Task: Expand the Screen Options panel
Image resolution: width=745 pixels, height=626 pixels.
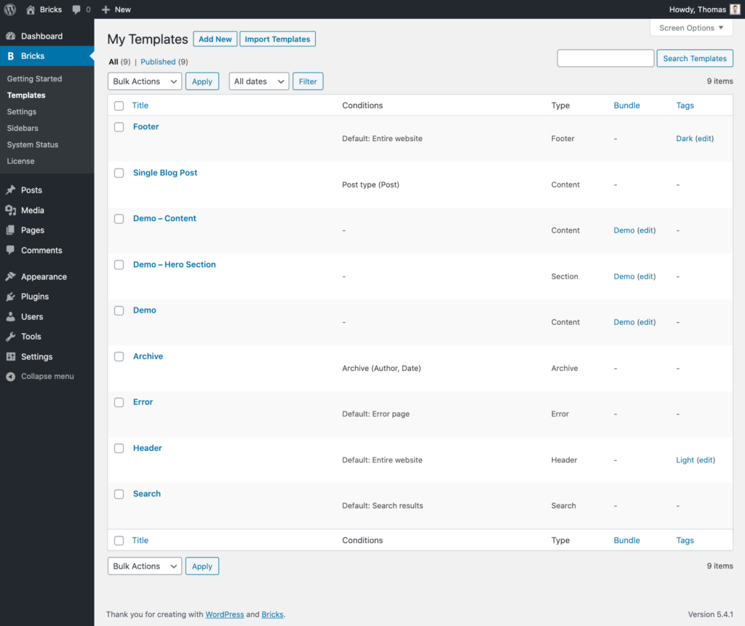Action: (x=691, y=28)
